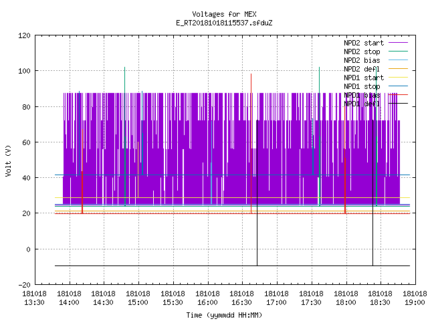Click the y-axis tick label 120
The width and height of the screenshot is (428, 321).
pos(24,35)
